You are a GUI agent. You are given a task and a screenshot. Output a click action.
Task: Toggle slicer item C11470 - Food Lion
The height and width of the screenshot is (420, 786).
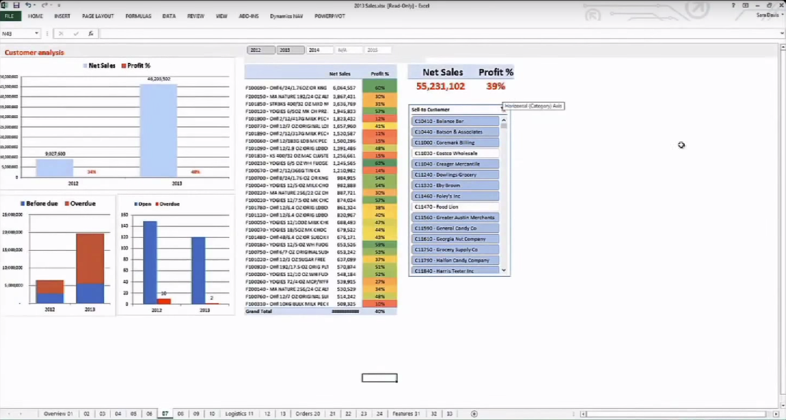coord(455,207)
